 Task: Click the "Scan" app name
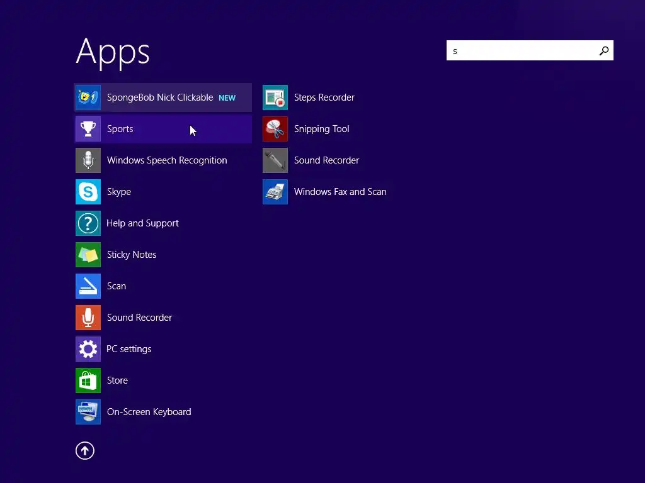tap(117, 286)
